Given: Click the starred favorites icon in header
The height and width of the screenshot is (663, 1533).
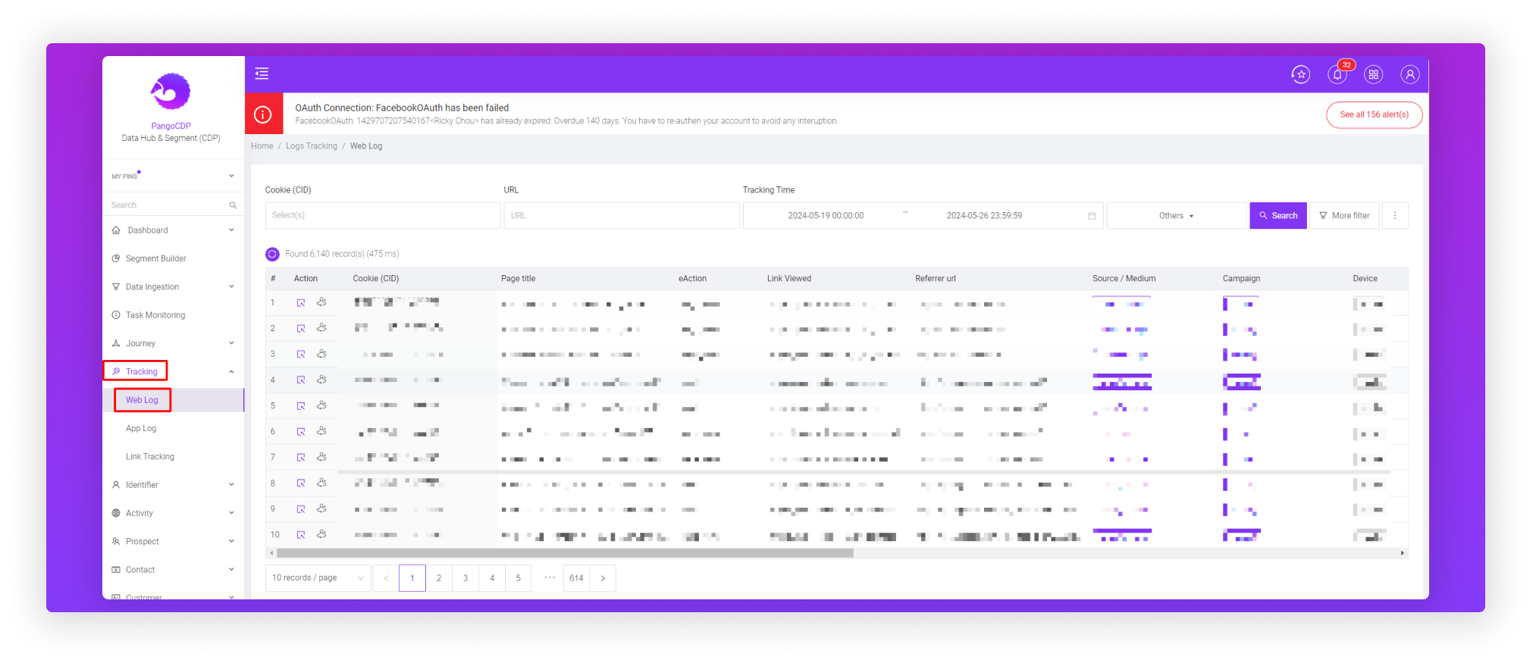Looking at the screenshot, I should (1300, 74).
